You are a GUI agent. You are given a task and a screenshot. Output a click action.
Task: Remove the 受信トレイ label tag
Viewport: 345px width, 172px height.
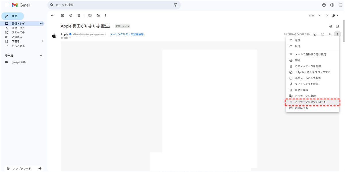coord(128,26)
